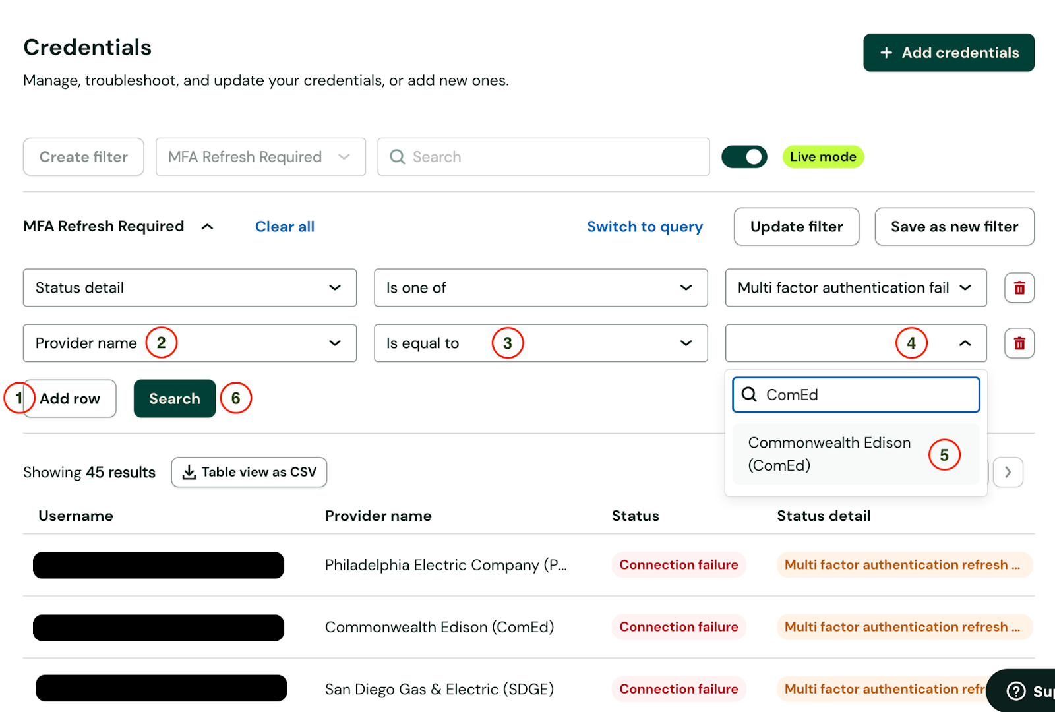Clear all filters via the Clear all link
Screen dimensions: 1055x712
(284, 226)
